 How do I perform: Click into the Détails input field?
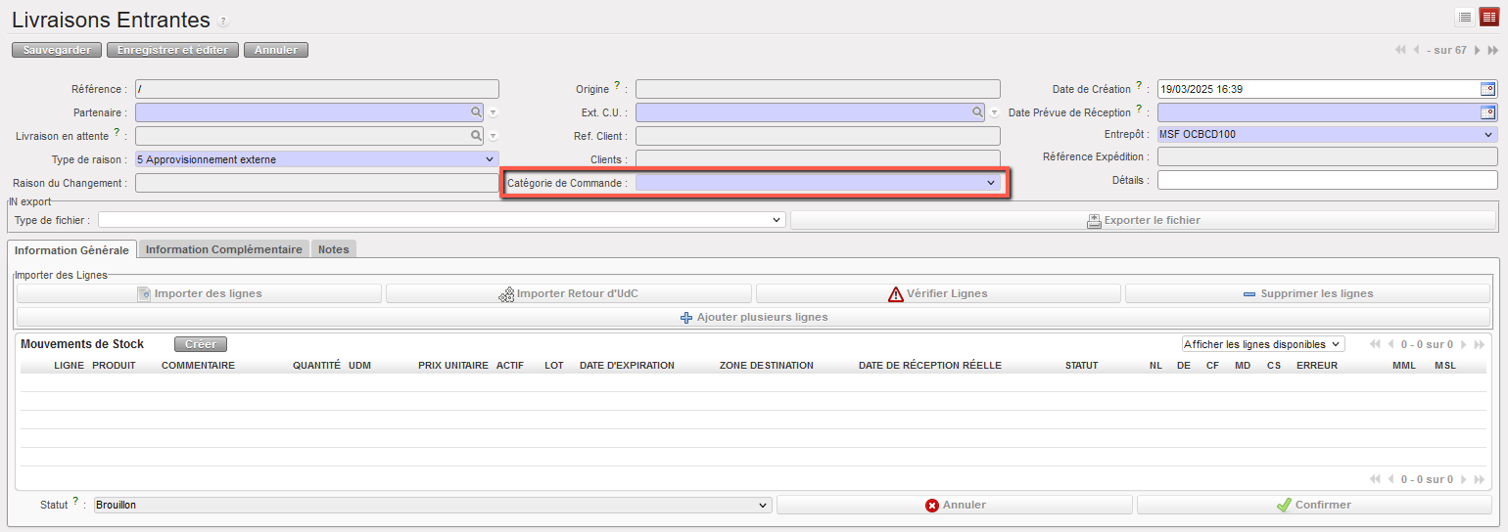pos(1327,180)
